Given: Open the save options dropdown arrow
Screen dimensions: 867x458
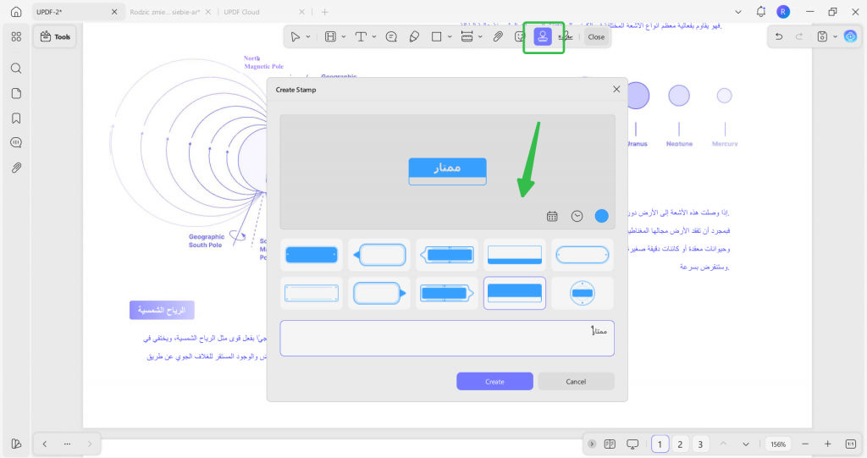Looking at the screenshot, I should [x=835, y=37].
